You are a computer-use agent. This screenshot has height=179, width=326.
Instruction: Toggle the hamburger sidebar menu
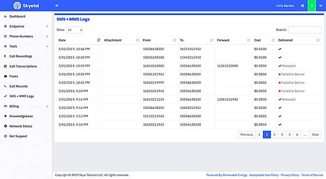[x=57, y=6]
